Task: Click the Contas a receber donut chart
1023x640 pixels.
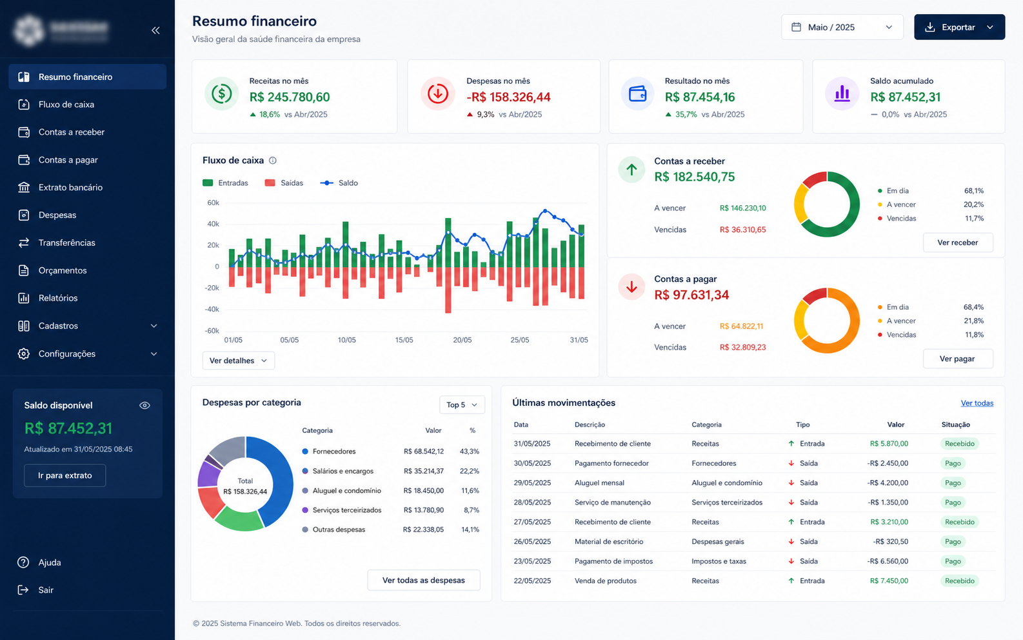Action: 827,204
